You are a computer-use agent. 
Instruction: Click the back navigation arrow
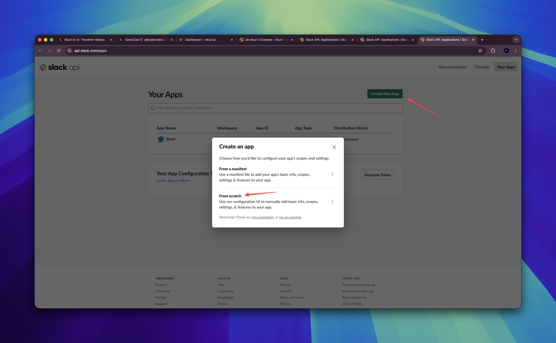click(x=40, y=51)
